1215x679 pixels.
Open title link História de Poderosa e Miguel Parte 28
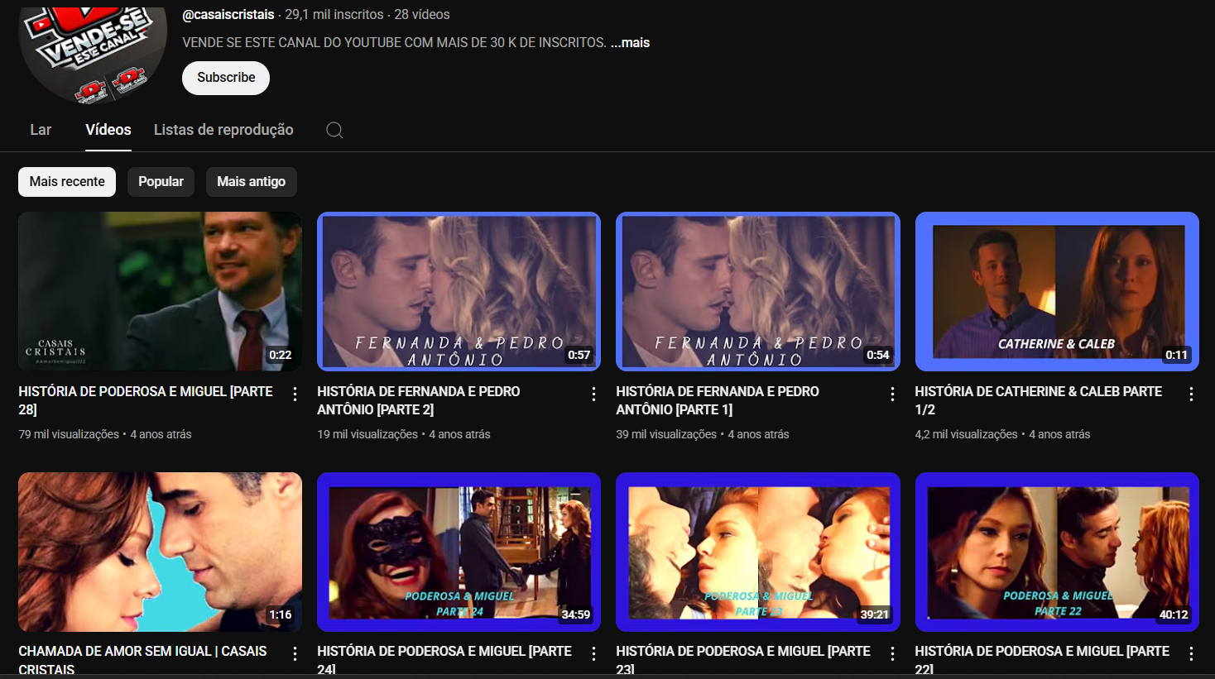coord(146,400)
